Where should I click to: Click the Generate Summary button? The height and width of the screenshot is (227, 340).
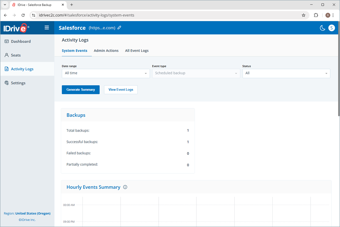80,90
